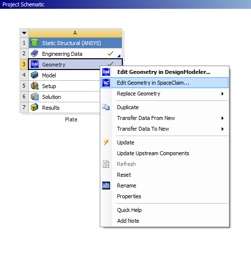Image resolution: width=251 pixels, height=257 pixels.
Task: Expand the Transfer Data From New submenu
Action: click(x=222, y=118)
